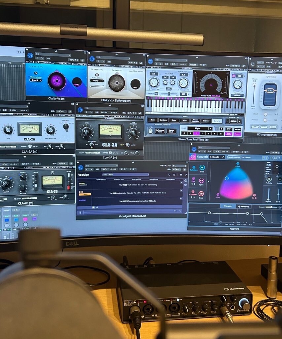Next preset arrow in Clarity Vx header
The width and height of the screenshot is (282, 339).
(42, 58)
